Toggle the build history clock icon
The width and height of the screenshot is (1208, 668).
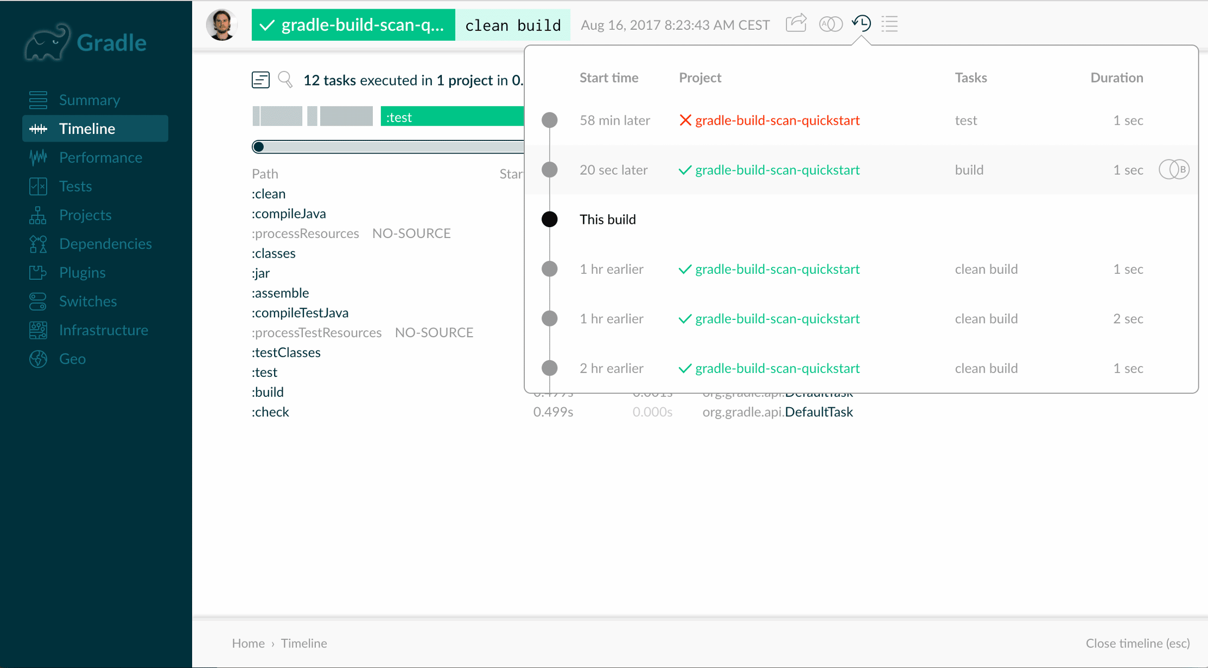tap(861, 23)
